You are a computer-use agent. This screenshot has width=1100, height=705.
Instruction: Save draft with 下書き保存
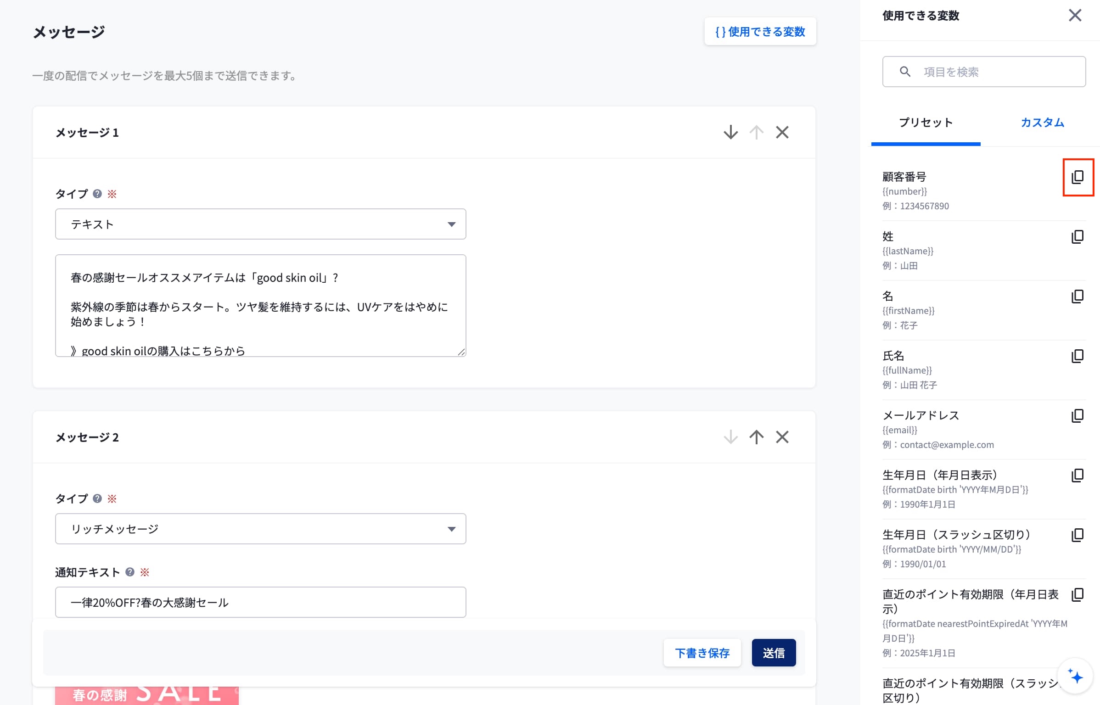702,653
